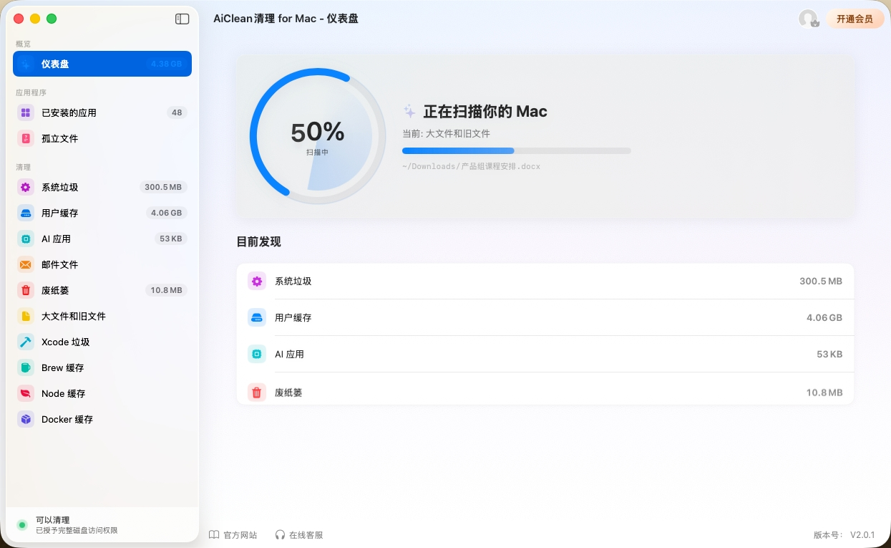The image size is (891, 548).
Task: Click the 大文件和旧文件 yellow document icon
Action: coord(26,316)
